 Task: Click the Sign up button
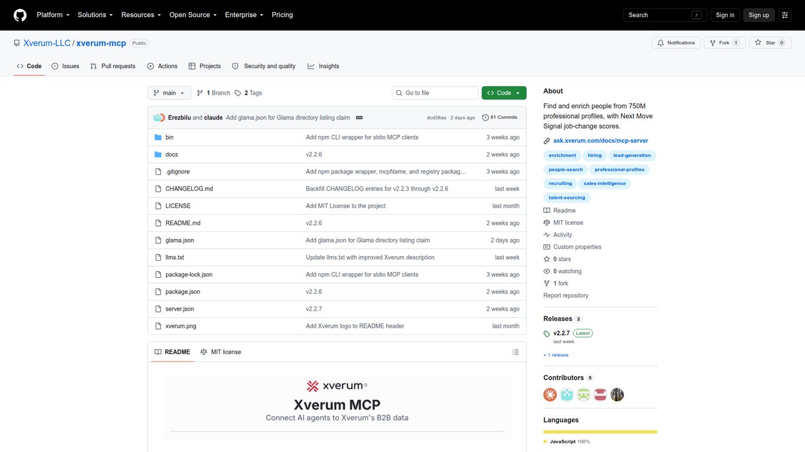(758, 15)
